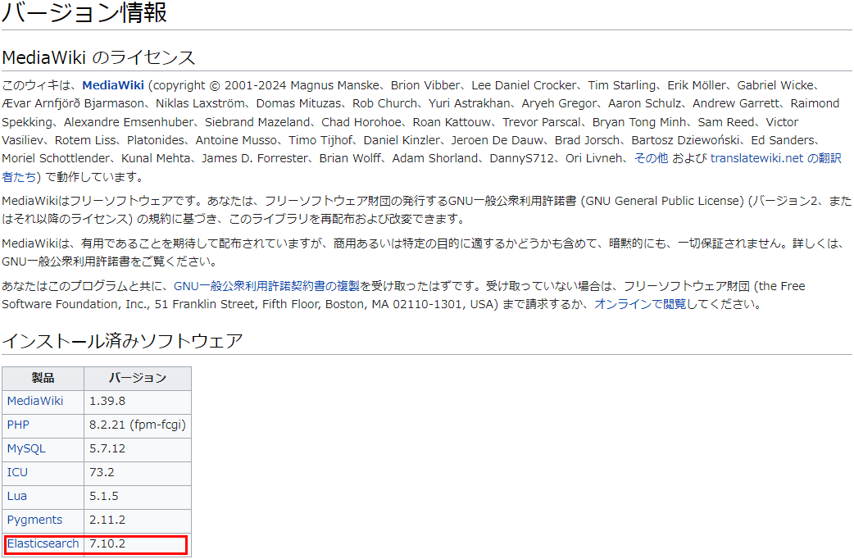Select the バージョン column header
The width and height of the screenshot is (854, 559).
coord(137,378)
